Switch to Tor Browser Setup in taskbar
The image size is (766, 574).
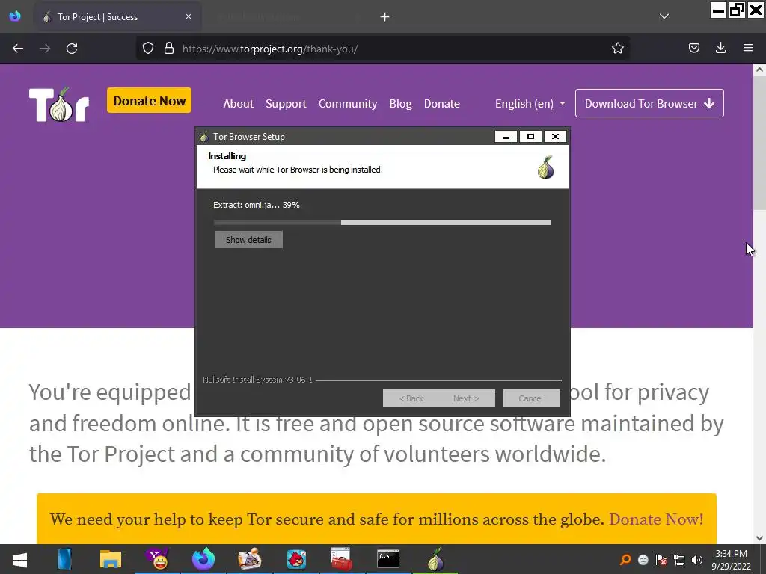tap(435, 559)
